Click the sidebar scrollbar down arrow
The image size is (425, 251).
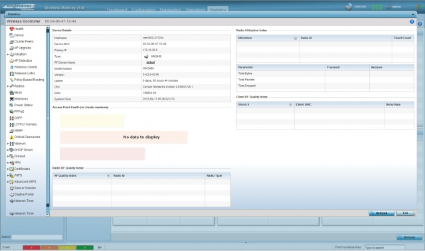(x=48, y=214)
